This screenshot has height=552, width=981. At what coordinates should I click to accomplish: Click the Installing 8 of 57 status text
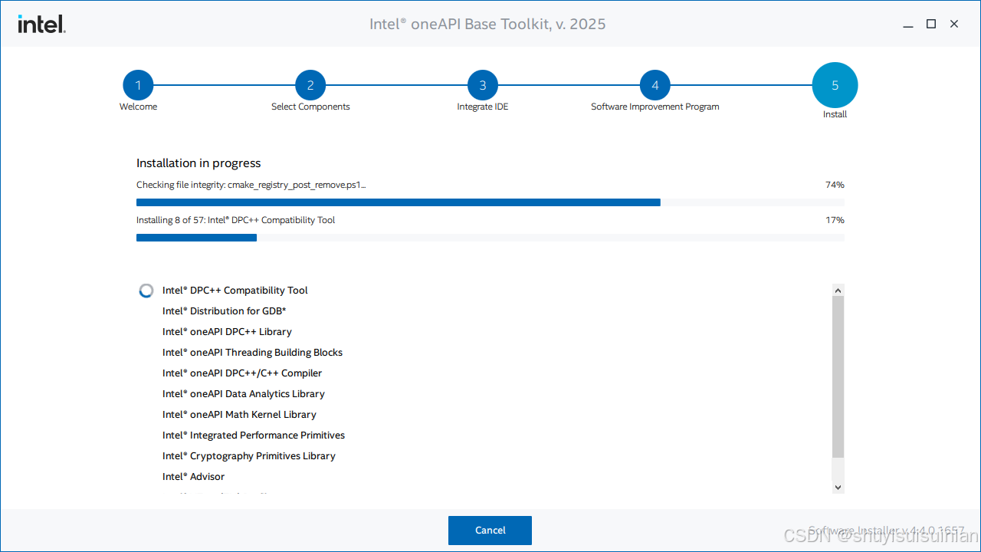click(x=236, y=220)
